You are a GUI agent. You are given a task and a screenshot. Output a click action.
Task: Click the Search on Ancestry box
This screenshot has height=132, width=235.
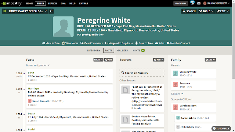coord(142,73)
